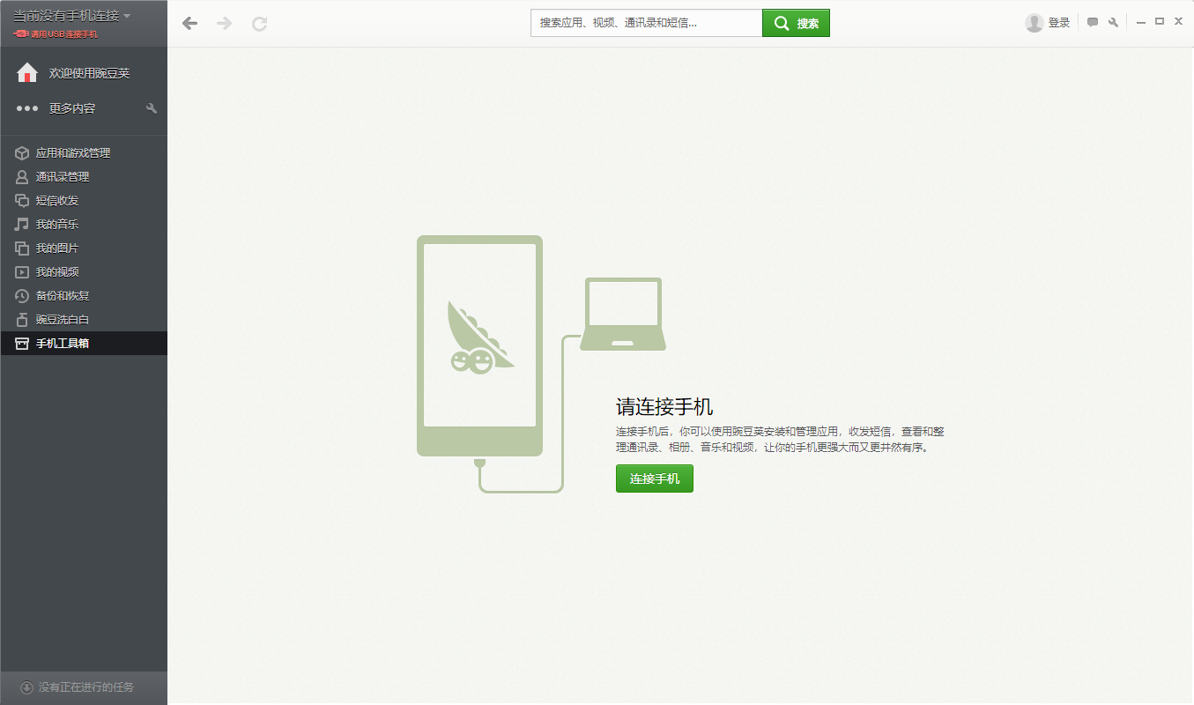The width and height of the screenshot is (1194, 705).
Task: Open 没有正在进行的任务 task status
Action: pyautogui.click(x=86, y=687)
